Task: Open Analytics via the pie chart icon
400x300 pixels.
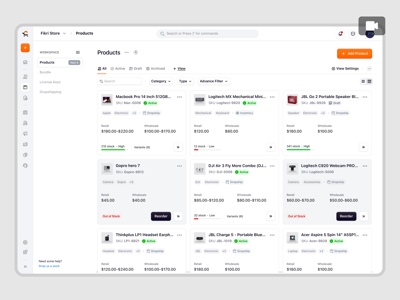Action: click(x=25, y=155)
